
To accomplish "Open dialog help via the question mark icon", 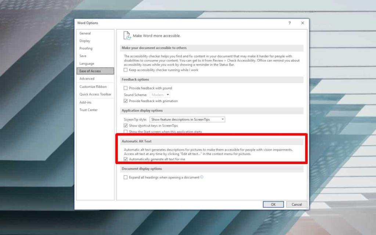I will pos(290,23).
